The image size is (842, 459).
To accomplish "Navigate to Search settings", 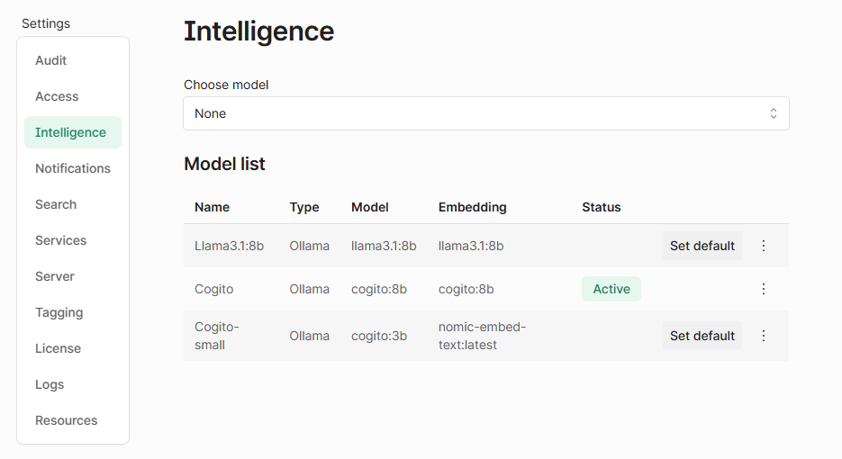I will click(56, 204).
